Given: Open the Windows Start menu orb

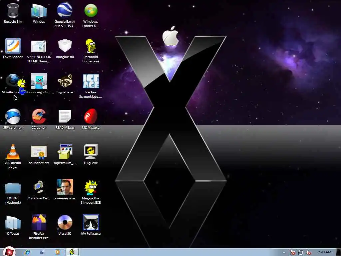Looking at the screenshot, I should click(x=9, y=252).
